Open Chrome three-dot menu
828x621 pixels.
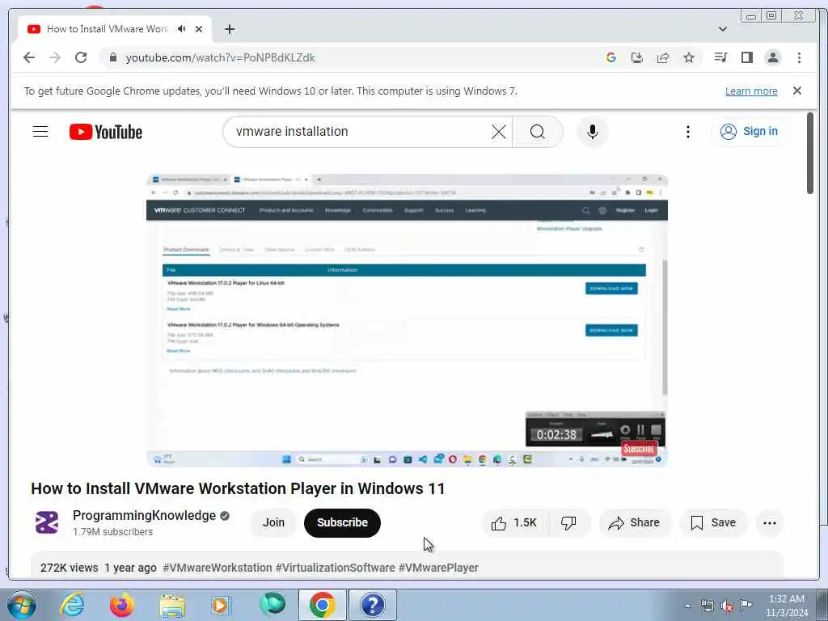coord(799,57)
